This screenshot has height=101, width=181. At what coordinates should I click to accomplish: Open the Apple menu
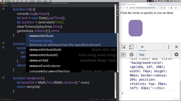point(3,1)
